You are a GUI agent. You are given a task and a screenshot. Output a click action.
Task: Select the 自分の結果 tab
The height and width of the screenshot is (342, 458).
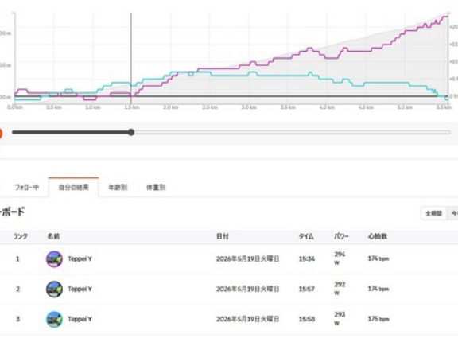74,187
